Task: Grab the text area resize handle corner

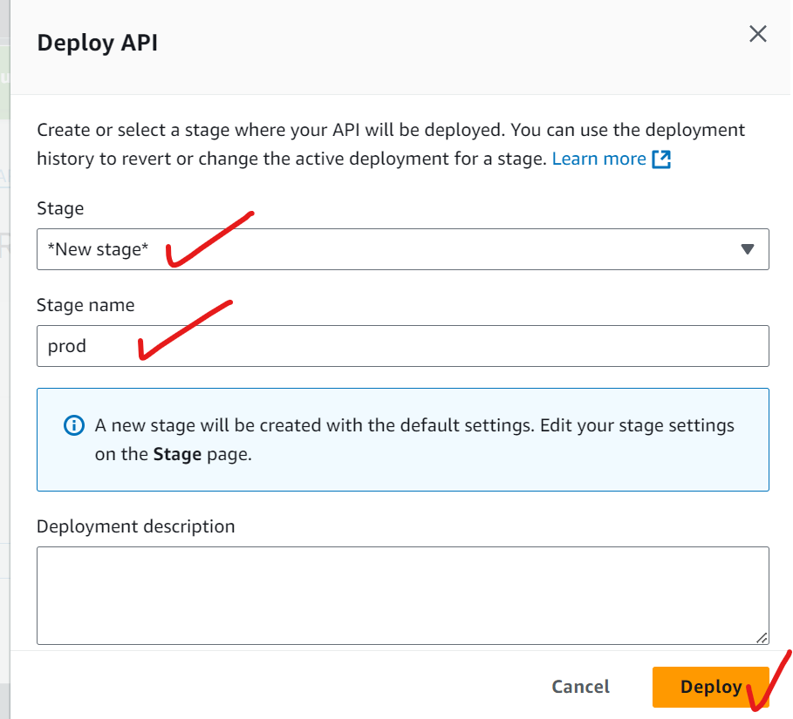Action: point(762,637)
